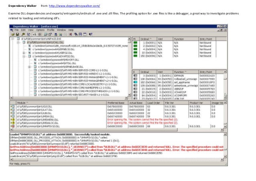Click the green import icon for ordinal 150 (0x0096)
The image size is (256, 181).
pyautogui.click(x=135, y=56)
